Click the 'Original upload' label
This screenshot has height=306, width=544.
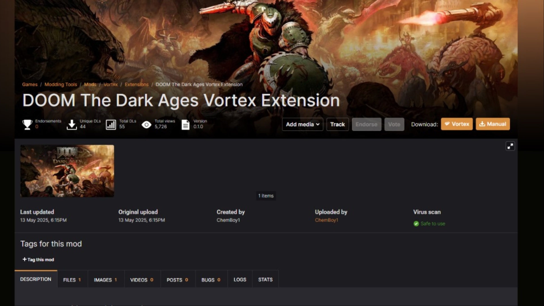(138, 212)
